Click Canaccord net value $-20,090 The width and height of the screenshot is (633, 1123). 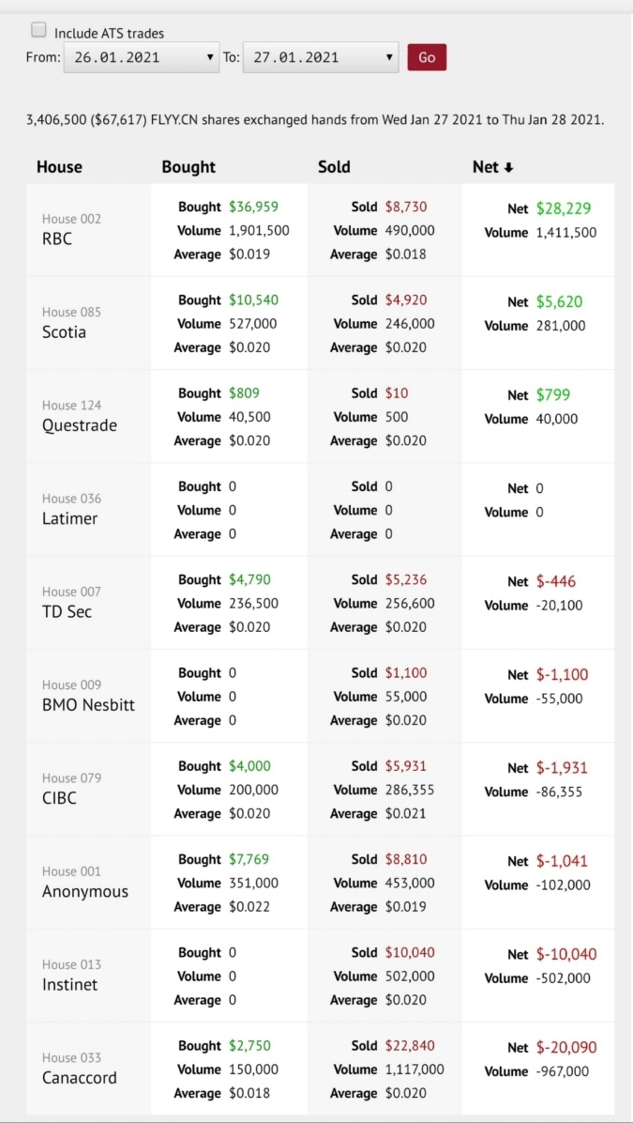click(x=566, y=1047)
